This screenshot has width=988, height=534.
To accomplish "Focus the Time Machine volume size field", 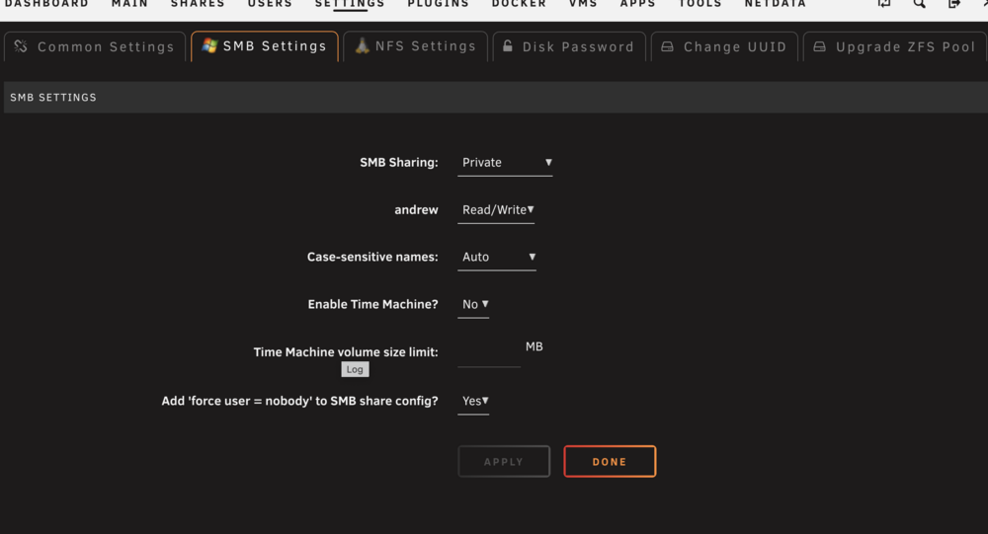I will tap(489, 353).
